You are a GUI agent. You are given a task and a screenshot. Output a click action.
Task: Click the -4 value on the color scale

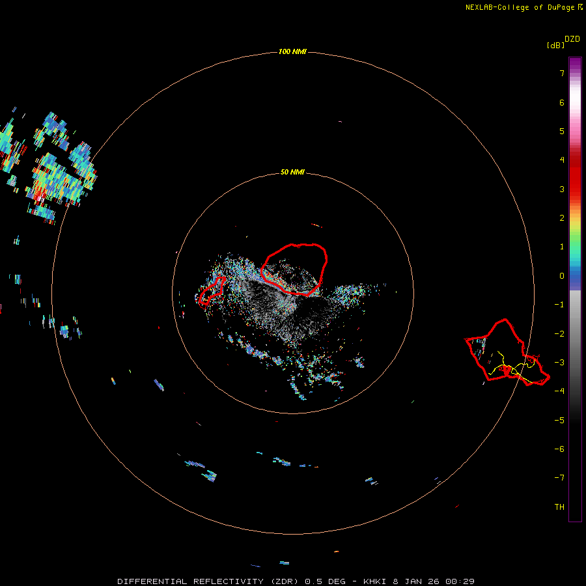pyautogui.click(x=559, y=391)
